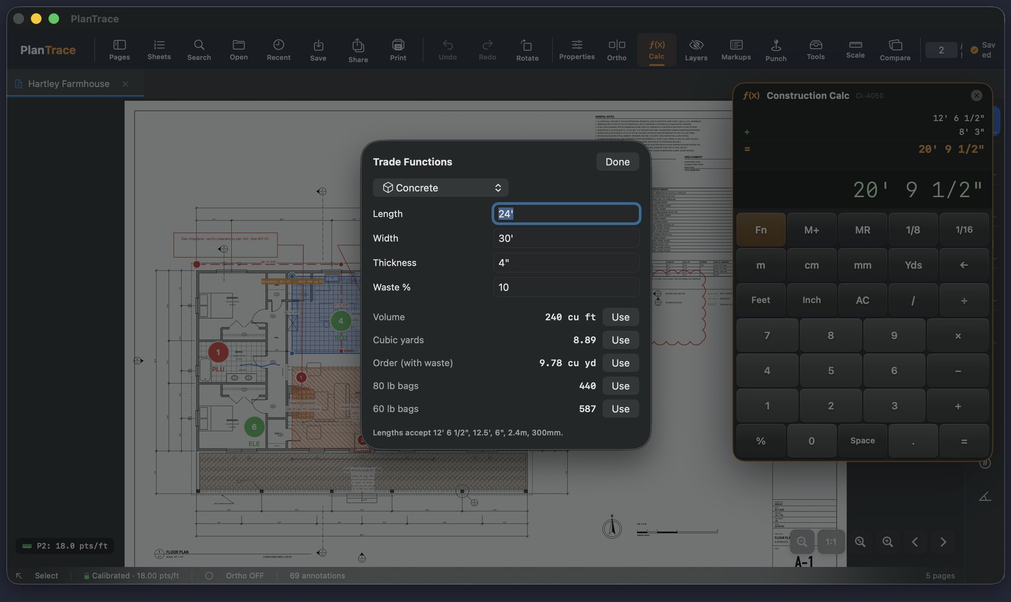Toggle Ortho OFF in the status bar
The image size is (1011, 602).
click(x=235, y=576)
